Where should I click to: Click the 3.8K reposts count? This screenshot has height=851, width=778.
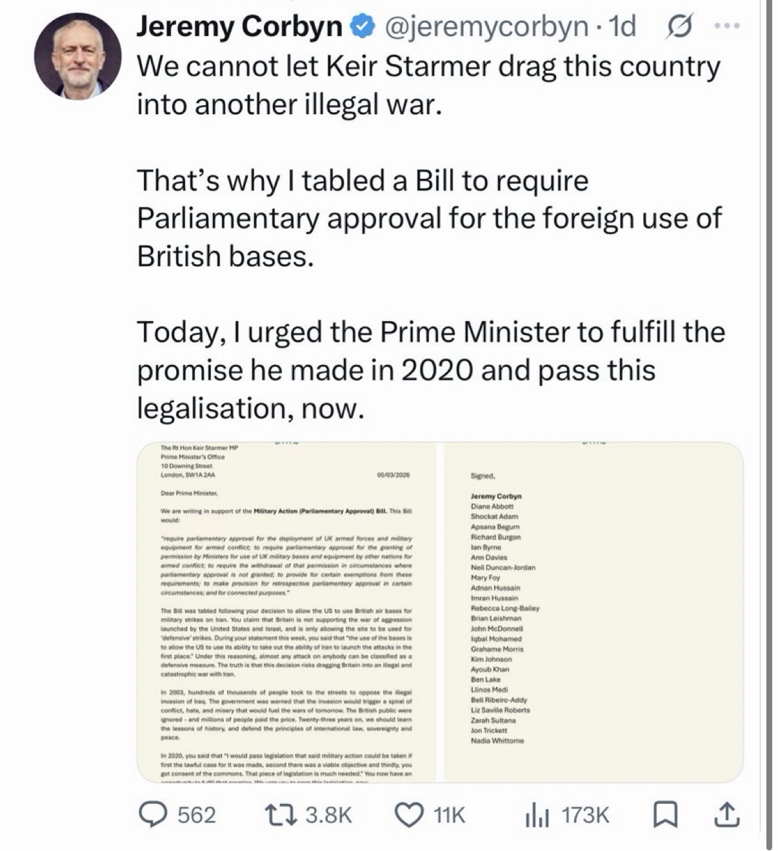point(328,816)
